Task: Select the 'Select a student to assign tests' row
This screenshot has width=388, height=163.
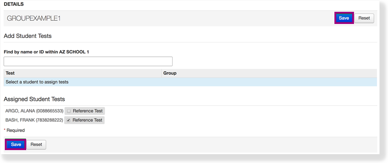Action: 37,82
